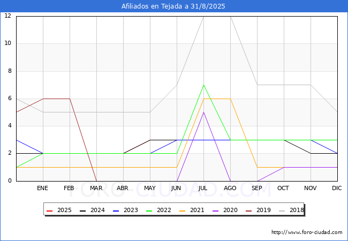Click the ABR month axis label
Screen dimensions: 348x241
coord(123,188)
